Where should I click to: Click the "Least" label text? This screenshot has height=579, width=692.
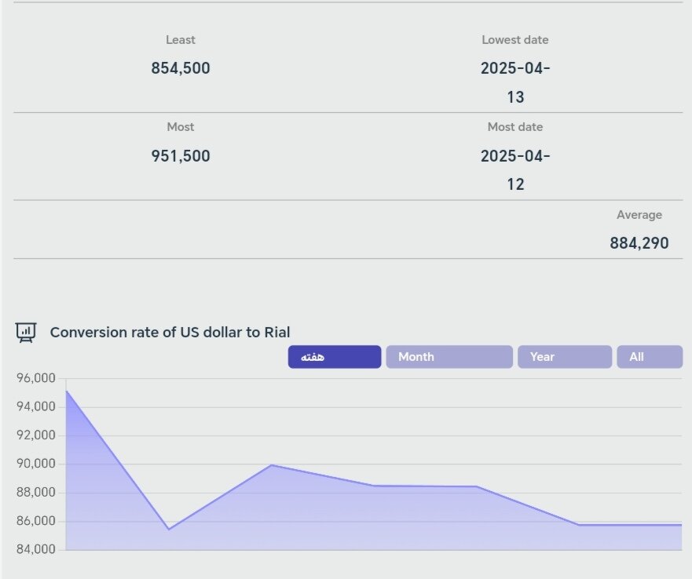click(181, 40)
